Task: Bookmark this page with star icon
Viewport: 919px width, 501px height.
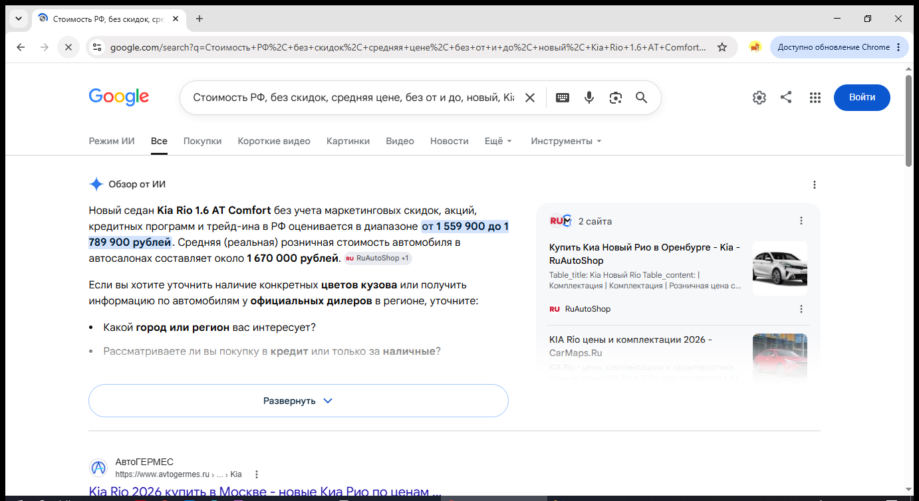Action: (x=722, y=47)
